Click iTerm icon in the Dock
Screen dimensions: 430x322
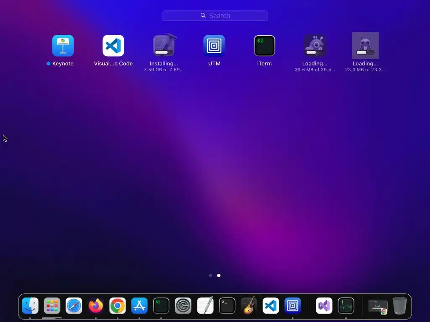pyautogui.click(x=161, y=306)
